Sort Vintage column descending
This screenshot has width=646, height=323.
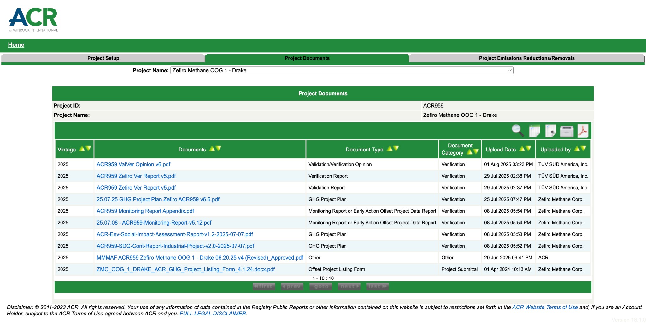coord(88,149)
